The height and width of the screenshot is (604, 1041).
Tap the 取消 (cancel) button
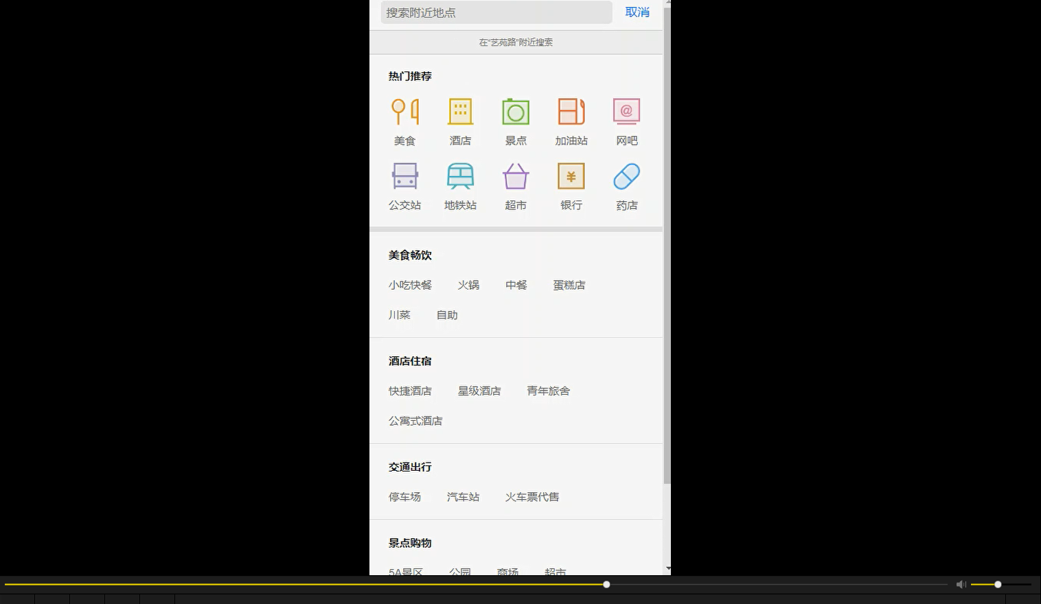[x=637, y=12]
